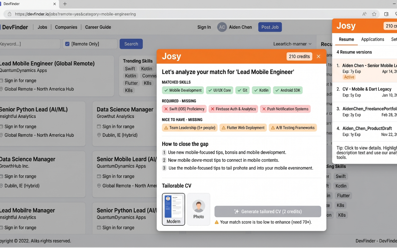The width and height of the screenshot is (397, 248).
Task: Click the Sign In link
Action: pyautogui.click(x=204, y=27)
